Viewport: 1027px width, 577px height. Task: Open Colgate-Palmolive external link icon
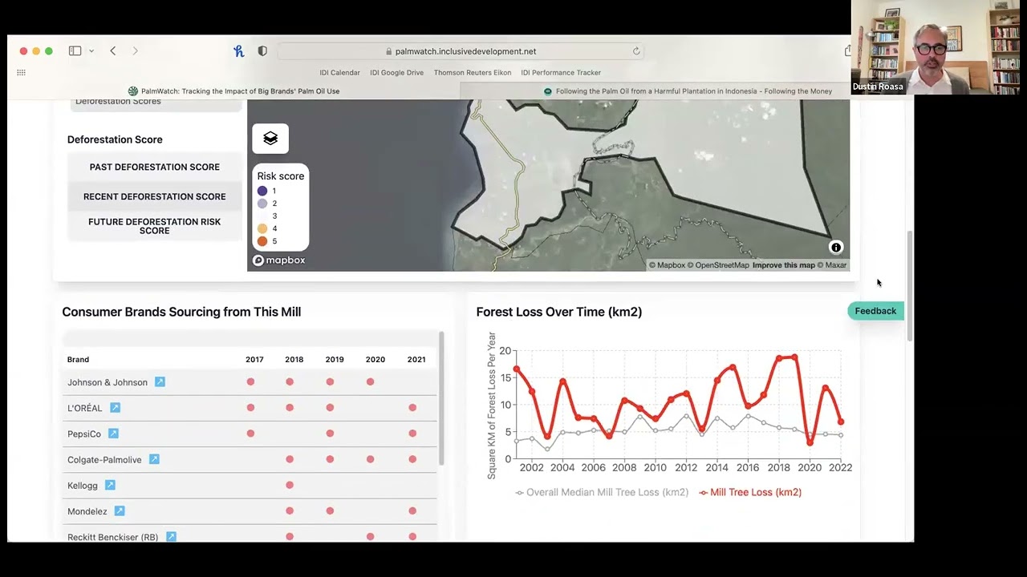[x=154, y=459]
